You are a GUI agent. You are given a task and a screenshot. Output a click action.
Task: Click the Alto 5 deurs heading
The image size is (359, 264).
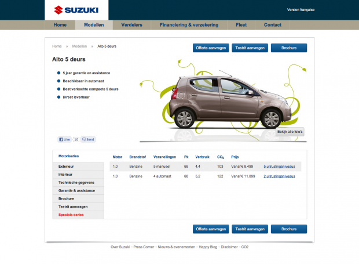click(x=69, y=59)
